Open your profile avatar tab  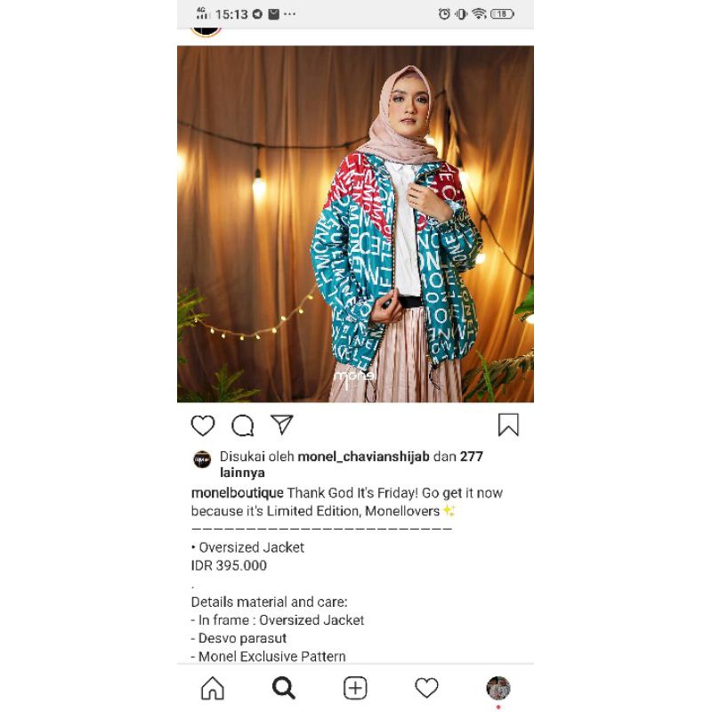coord(498,688)
